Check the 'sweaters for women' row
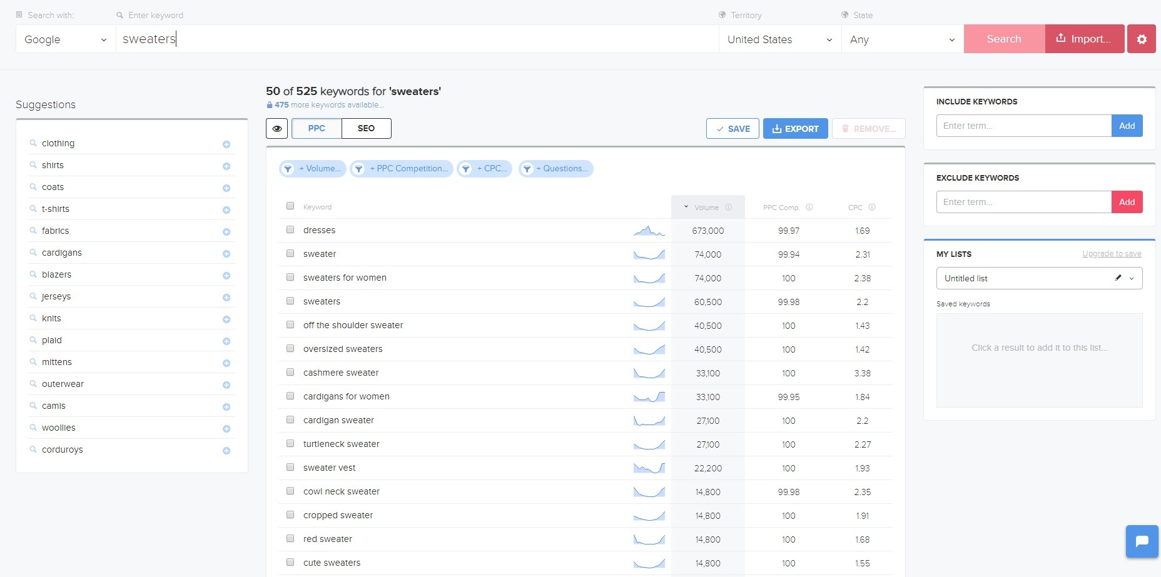The image size is (1161, 577). click(x=290, y=277)
